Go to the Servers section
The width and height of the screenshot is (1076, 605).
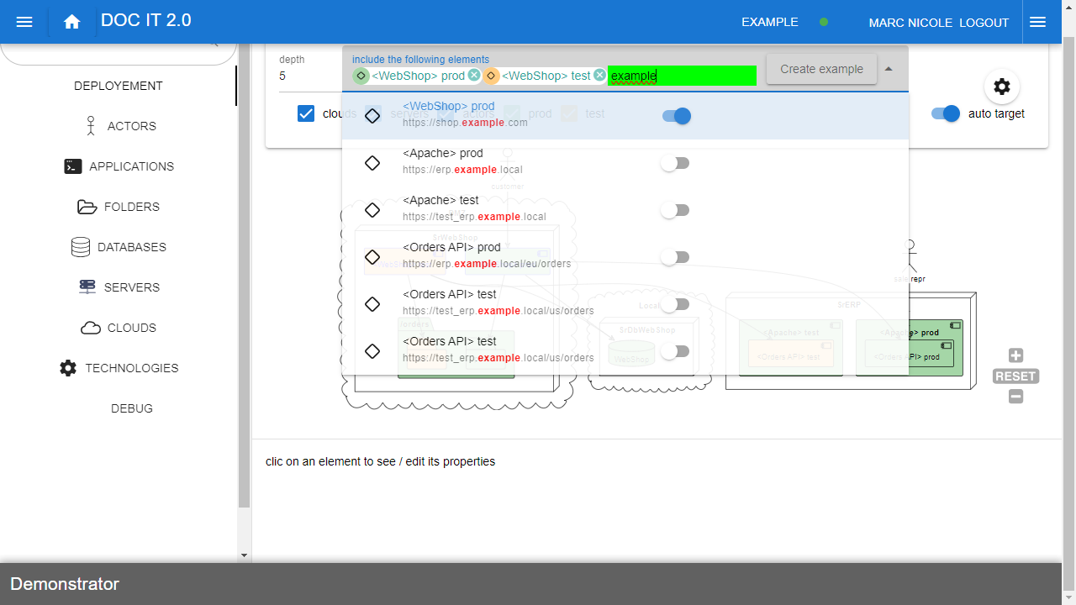point(119,287)
